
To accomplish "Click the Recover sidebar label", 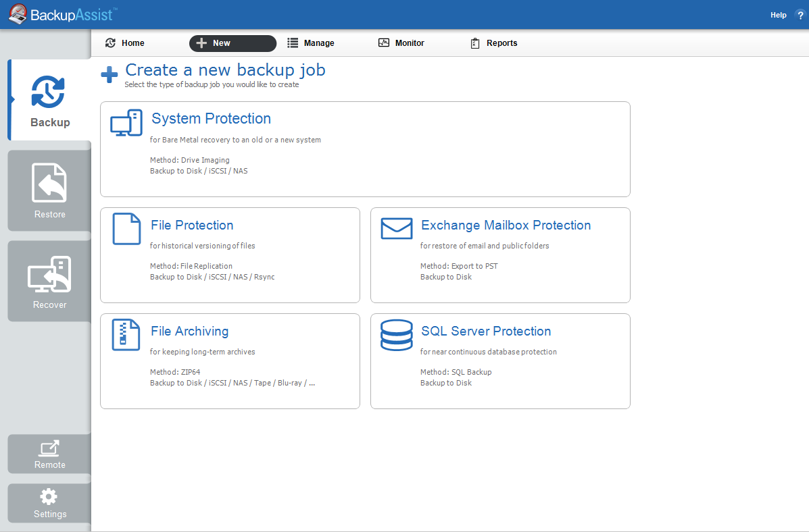I will [x=49, y=305].
